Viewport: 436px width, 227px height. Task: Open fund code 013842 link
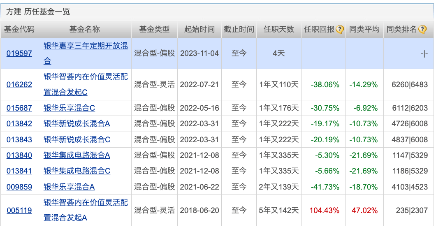(19, 124)
